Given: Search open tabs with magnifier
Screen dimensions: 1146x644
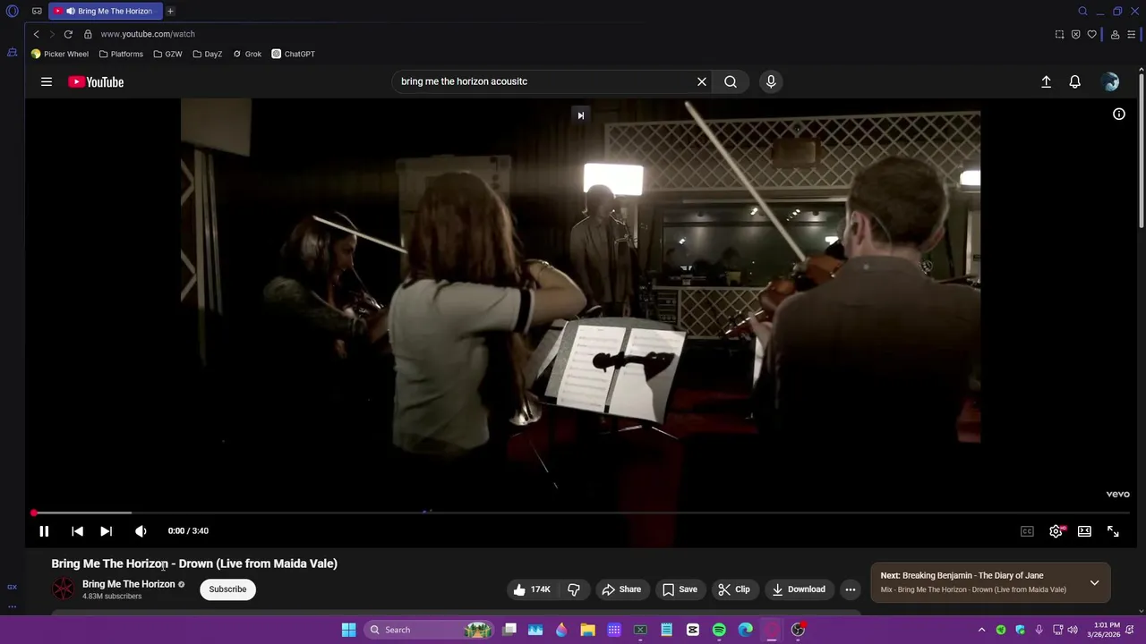Looking at the screenshot, I should tap(1082, 11).
